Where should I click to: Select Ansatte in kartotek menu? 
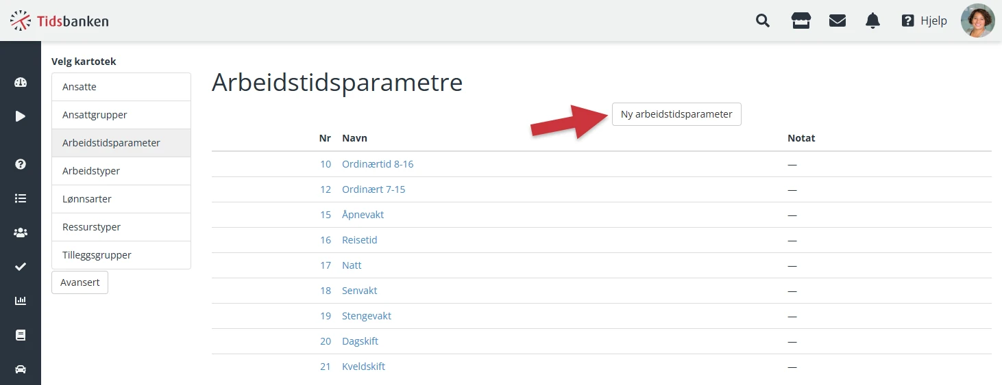point(121,87)
